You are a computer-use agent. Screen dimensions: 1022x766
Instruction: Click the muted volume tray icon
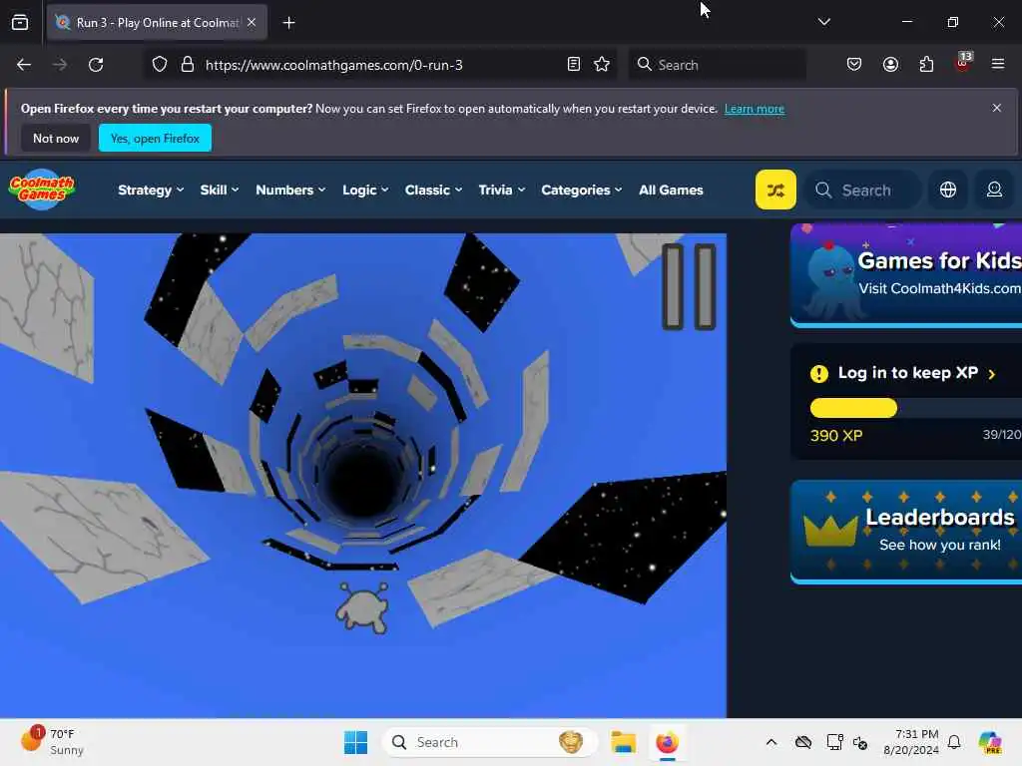[859, 743]
